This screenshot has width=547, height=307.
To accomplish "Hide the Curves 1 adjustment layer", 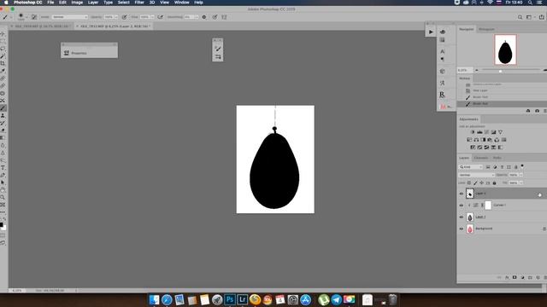I will pyautogui.click(x=462, y=206).
